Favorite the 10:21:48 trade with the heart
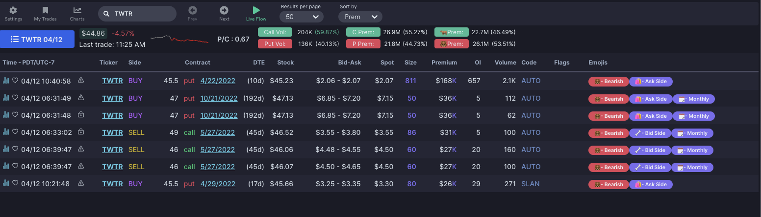Screen dimensions: 761x217 15,183
